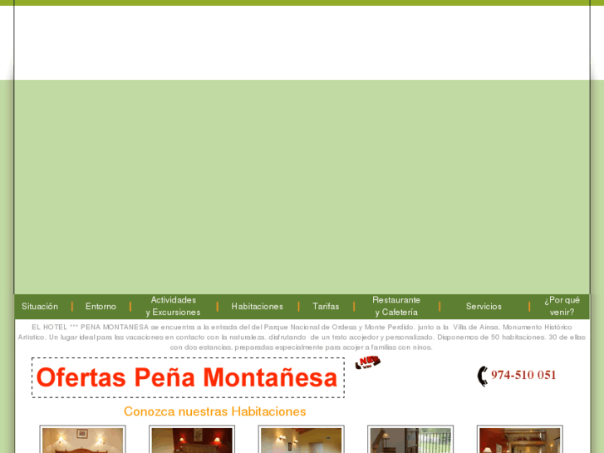Open the Situación menu item

point(40,306)
